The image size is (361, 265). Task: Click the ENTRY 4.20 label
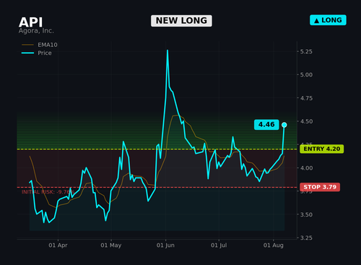point(322,149)
